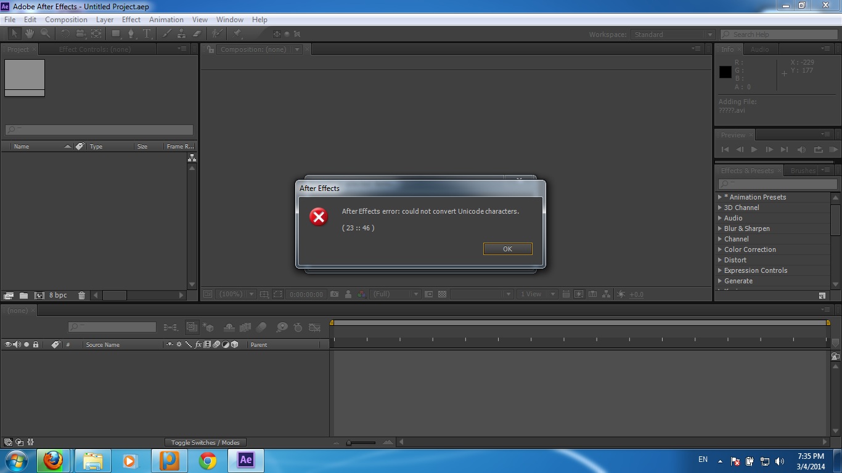Open Google Chrome from the taskbar
Screen dimensions: 842x473
pyautogui.click(x=208, y=460)
